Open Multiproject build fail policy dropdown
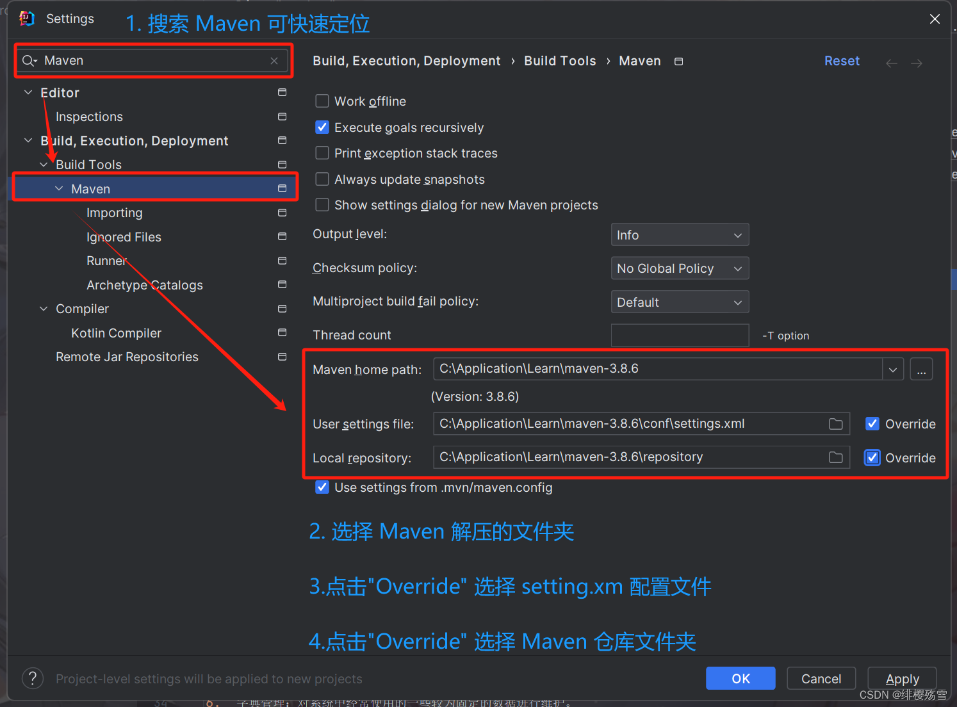The width and height of the screenshot is (957, 707). (x=680, y=302)
